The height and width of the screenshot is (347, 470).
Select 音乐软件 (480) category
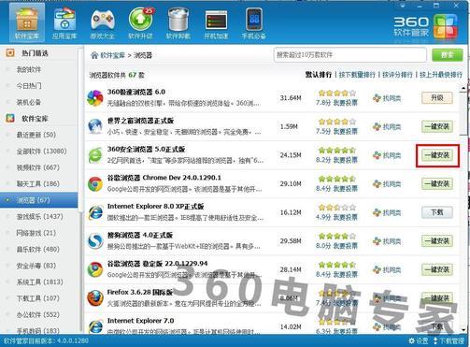pyautogui.click(x=39, y=249)
